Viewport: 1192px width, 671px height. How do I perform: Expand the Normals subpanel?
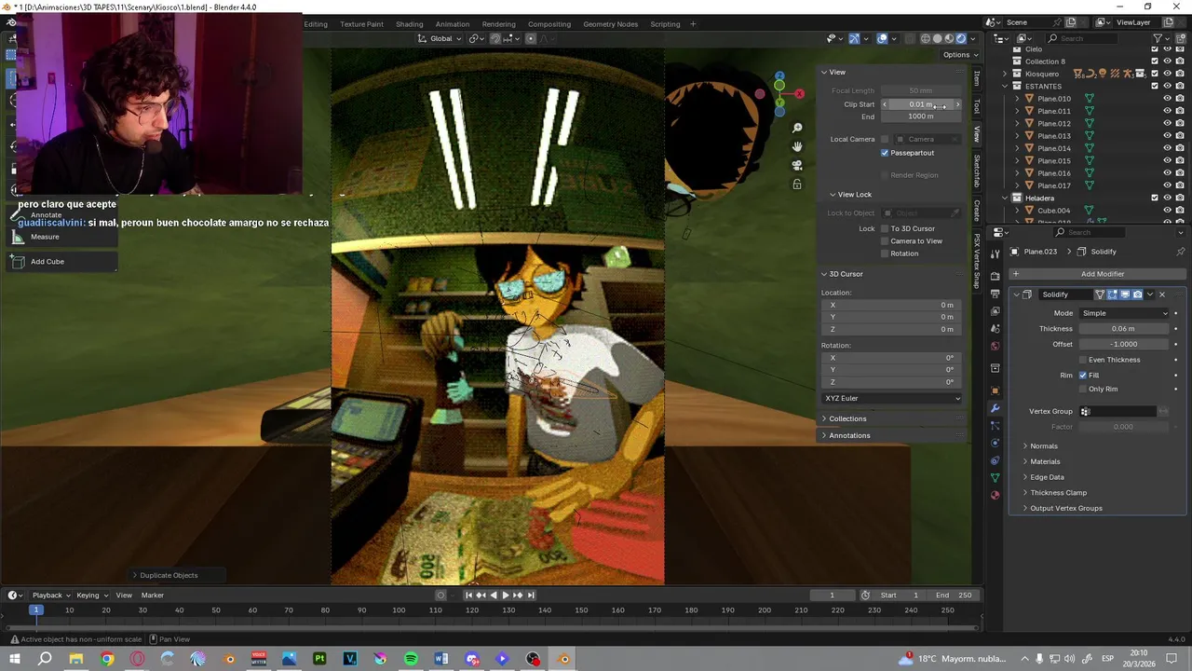[x=1043, y=446]
